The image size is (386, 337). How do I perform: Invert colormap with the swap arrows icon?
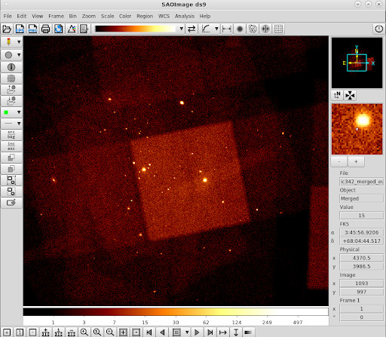pyautogui.click(x=191, y=29)
